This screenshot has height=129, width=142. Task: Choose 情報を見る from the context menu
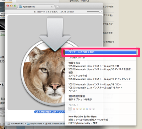(x=74, y=63)
